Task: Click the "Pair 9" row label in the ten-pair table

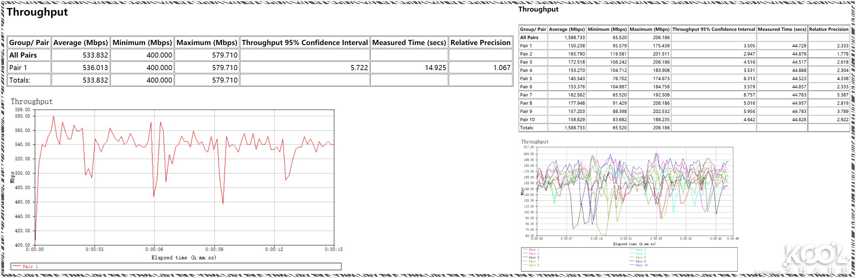Action: (526, 111)
